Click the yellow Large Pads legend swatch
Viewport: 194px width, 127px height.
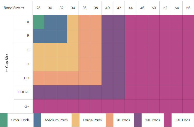tap(75, 120)
